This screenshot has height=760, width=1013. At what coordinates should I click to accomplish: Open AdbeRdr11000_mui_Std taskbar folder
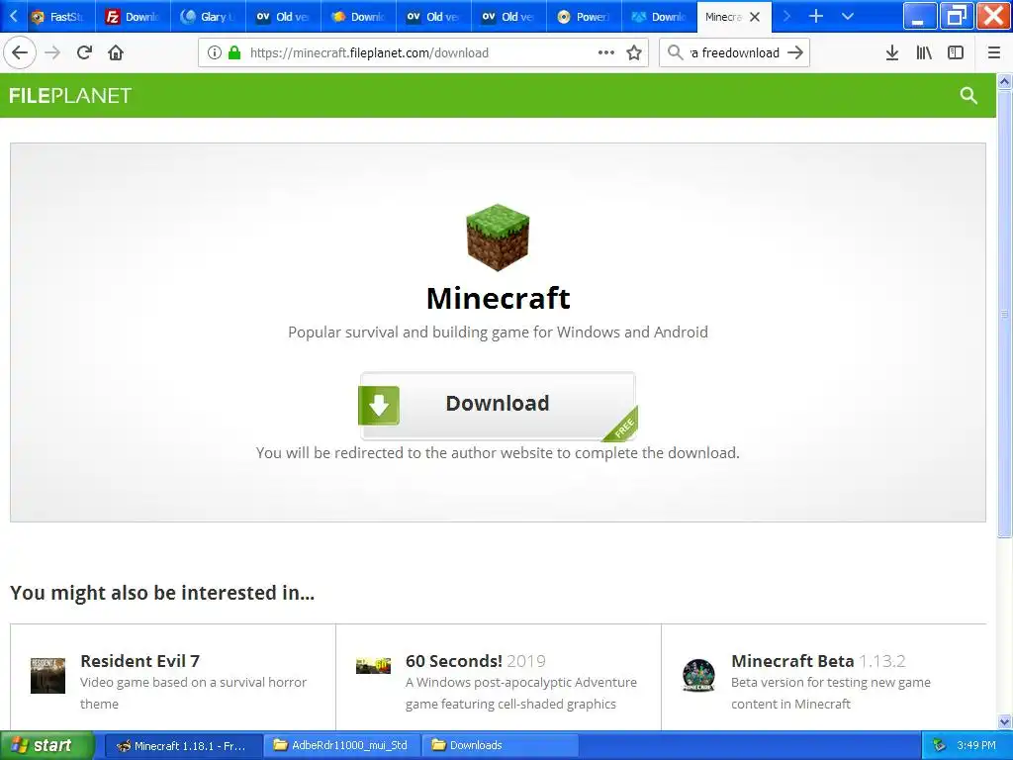click(341, 746)
